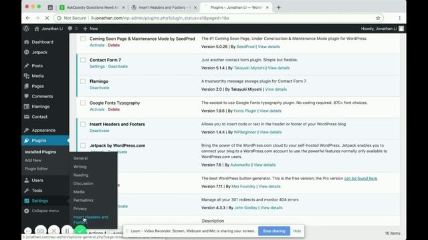
Task: Activate the Coming Soon Page plugin
Action: (x=97, y=45)
